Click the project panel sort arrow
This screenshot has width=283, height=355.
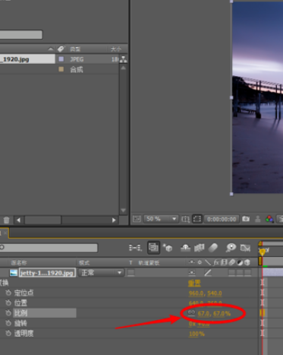[51, 49]
